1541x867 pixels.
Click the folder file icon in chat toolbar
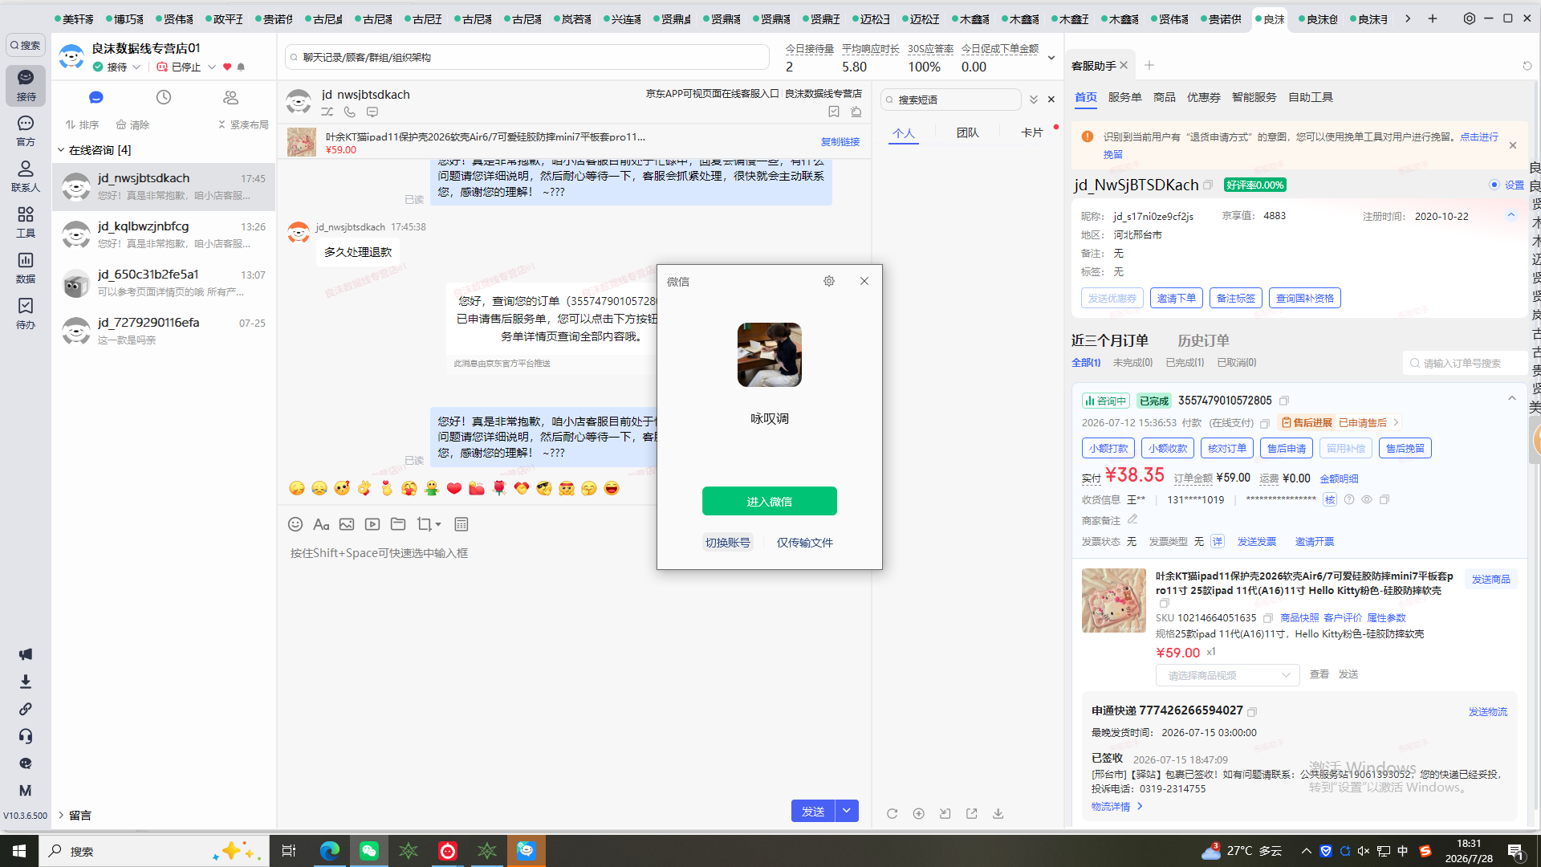(398, 524)
